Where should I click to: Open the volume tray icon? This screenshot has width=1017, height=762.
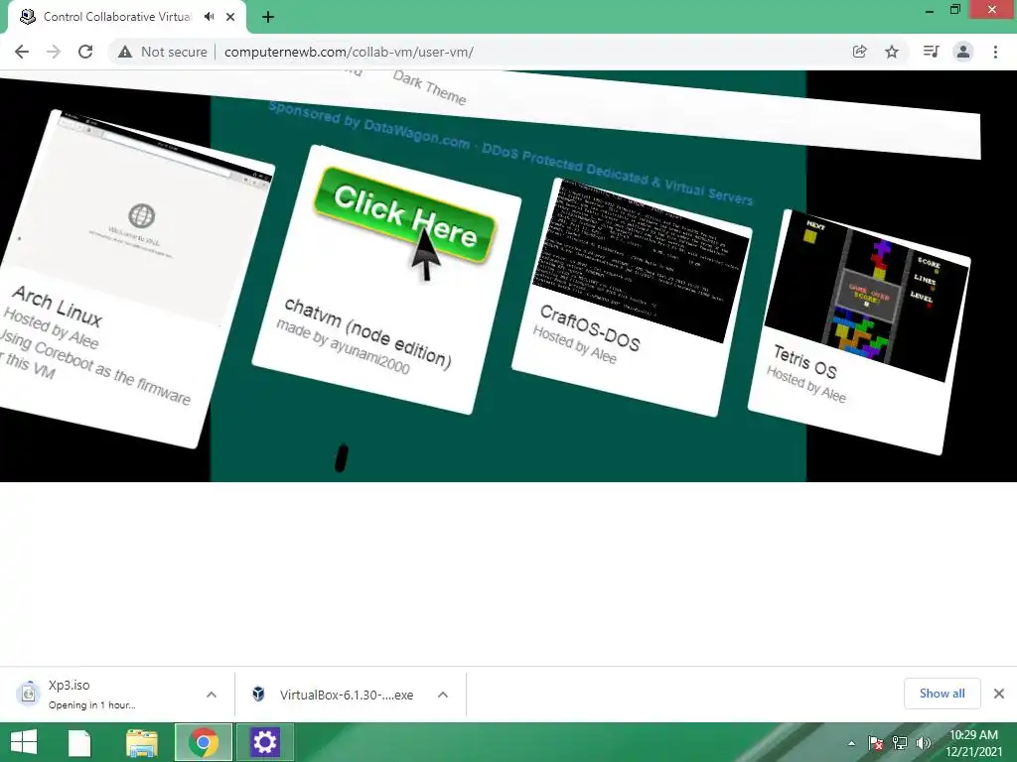click(923, 743)
